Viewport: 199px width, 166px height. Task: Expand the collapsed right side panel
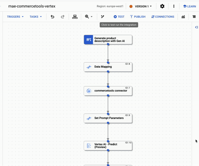pyautogui.click(x=196, y=27)
